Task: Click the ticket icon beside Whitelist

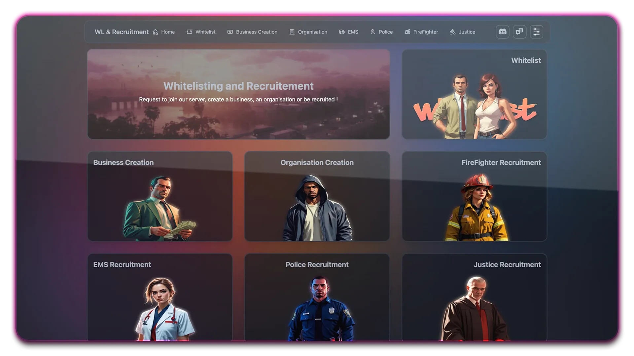Action: tap(190, 32)
